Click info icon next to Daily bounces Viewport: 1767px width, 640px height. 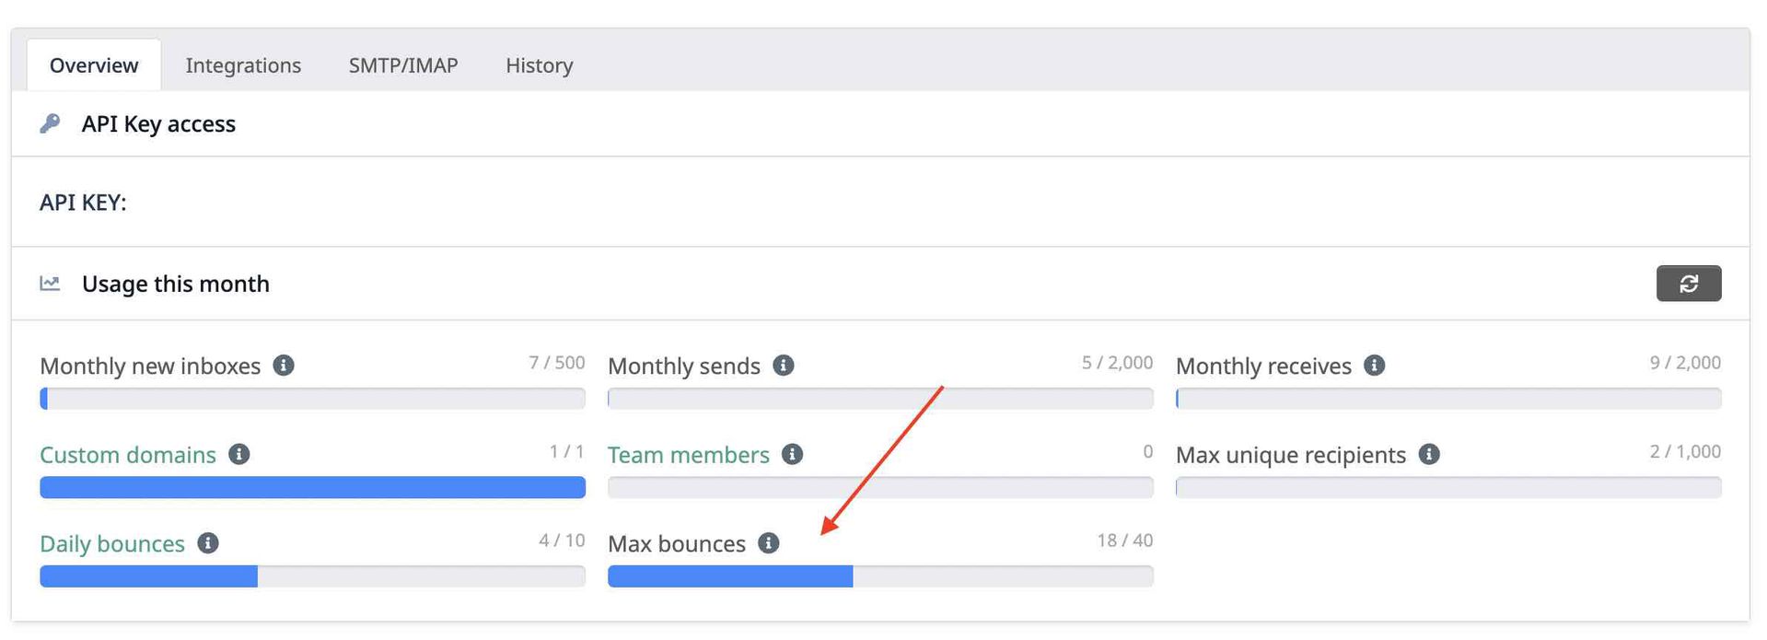coord(208,543)
